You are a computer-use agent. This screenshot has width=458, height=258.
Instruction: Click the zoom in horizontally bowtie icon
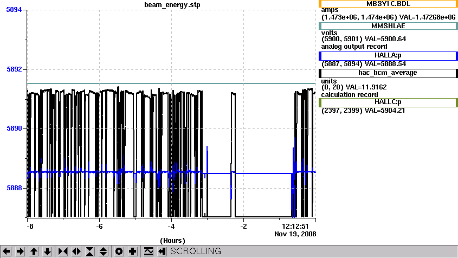63,251
